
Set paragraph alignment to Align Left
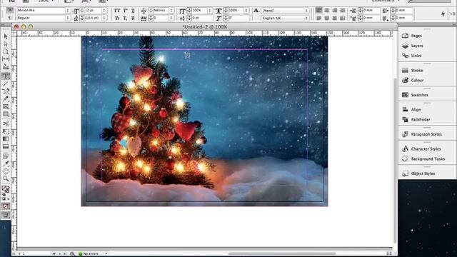[x=319, y=10]
